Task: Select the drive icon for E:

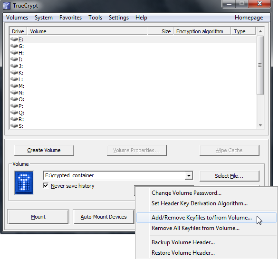Action: [x=14, y=39]
